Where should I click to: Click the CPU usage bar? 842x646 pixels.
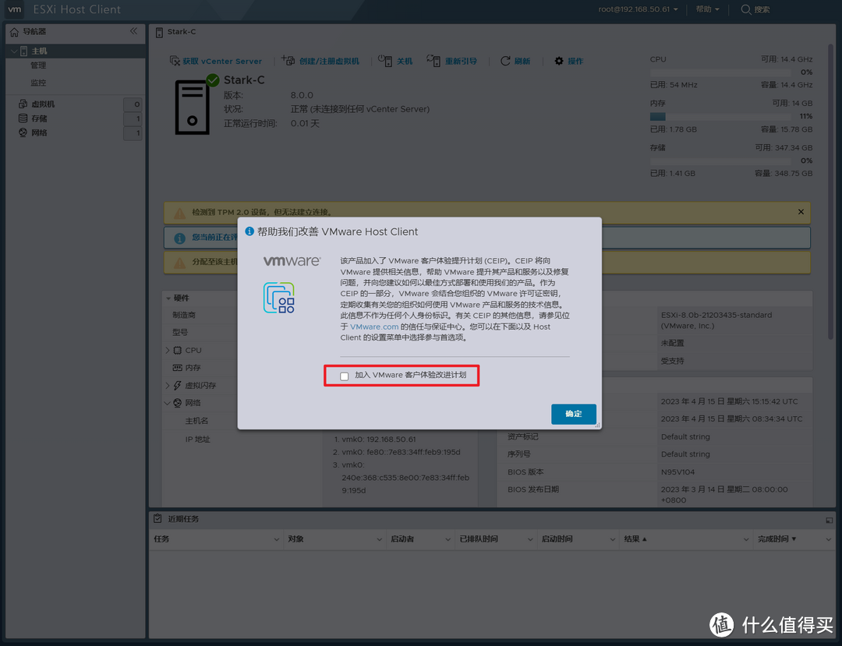pyautogui.click(x=720, y=72)
